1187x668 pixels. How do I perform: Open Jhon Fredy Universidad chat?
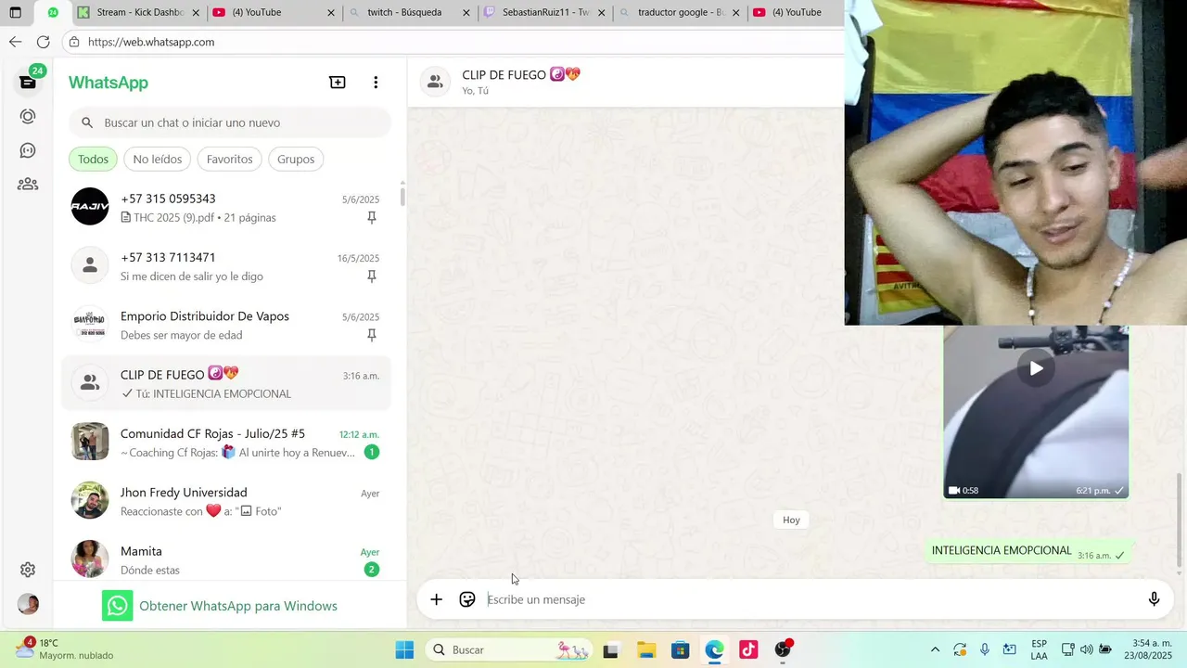pos(226,501)
